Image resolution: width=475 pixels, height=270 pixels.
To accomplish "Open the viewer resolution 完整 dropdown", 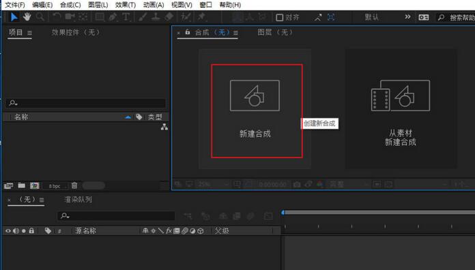I will point(348,184).
